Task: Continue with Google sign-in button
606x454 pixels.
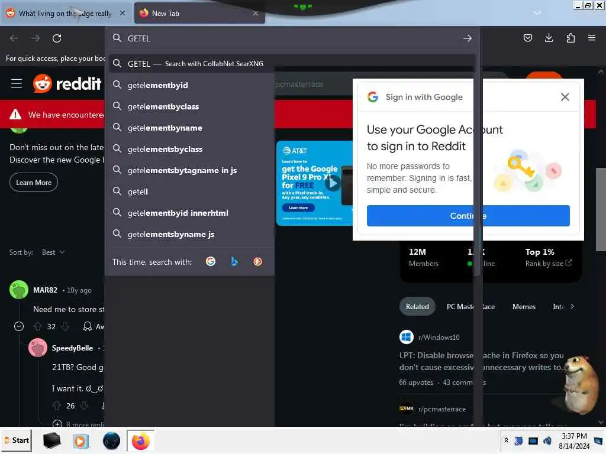Action: [x=468, y=216]
